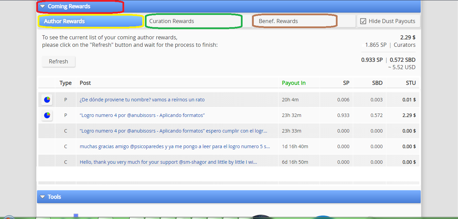Click the Refresh button
The width and height of the screenshot is (458, 219).
pos(58,61)
